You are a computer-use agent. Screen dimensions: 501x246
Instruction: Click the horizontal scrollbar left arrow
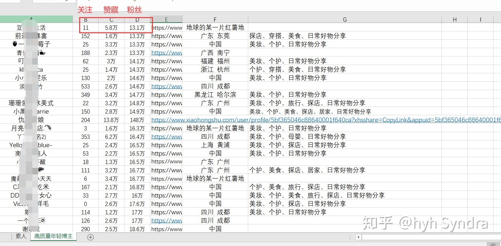358,237
